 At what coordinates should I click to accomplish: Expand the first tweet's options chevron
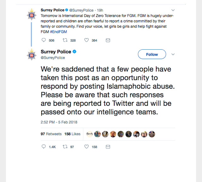(x=173, y=10)
